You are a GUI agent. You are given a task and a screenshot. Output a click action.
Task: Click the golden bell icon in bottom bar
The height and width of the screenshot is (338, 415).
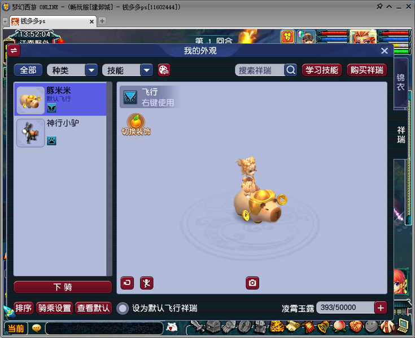click(324, 327)
